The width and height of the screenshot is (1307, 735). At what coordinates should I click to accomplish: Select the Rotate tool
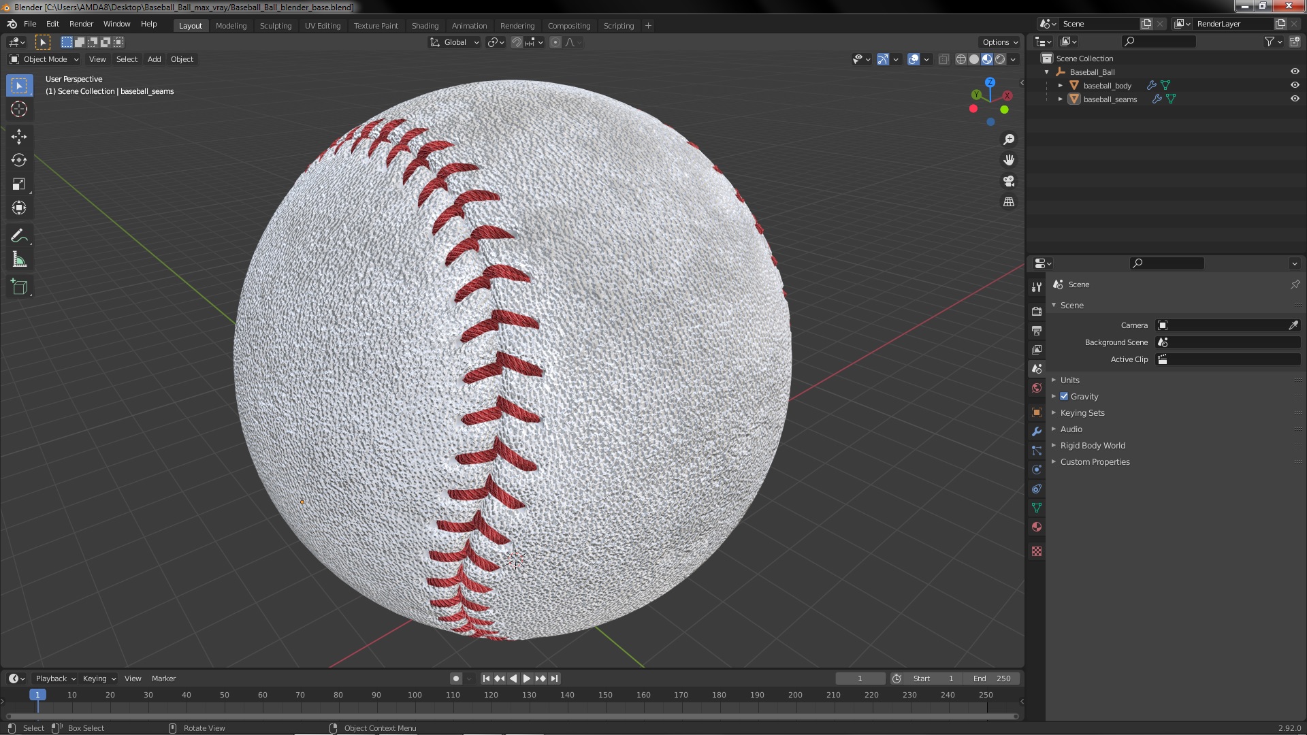19,160
